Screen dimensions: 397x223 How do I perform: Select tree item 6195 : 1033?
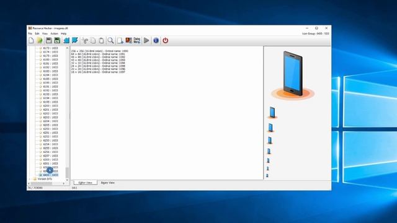(50, 102)
